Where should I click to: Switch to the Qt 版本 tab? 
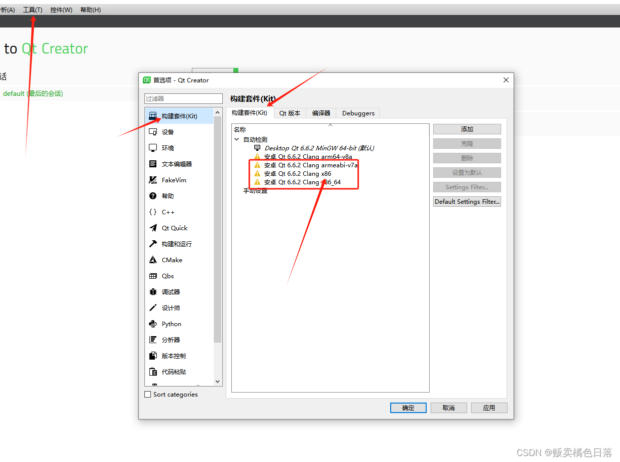pos(290,113)
